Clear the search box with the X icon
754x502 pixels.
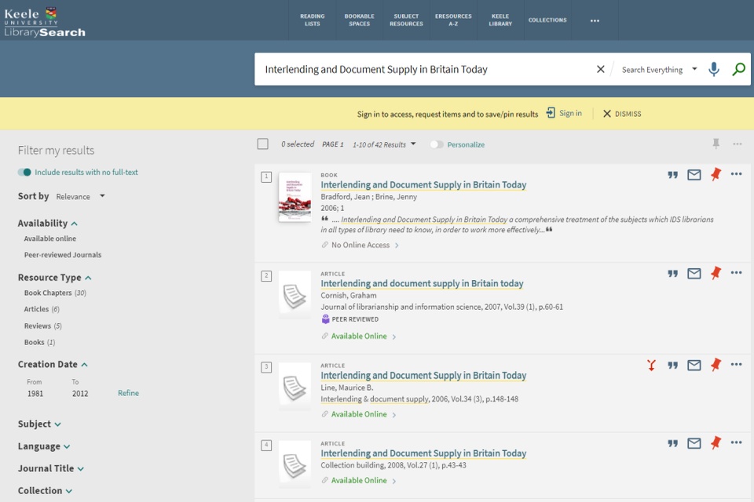(601, 69)
